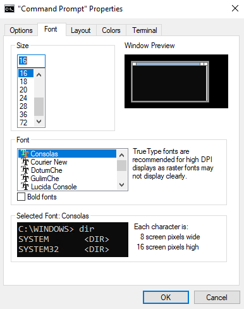Switch to the Options tab
The height and width of the screenshot is (309, 244).
[21, 30]
